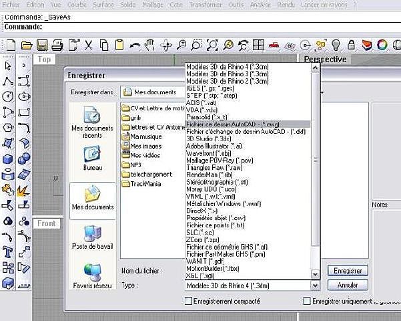The height and width of the screenshot is (321, 401).
Task: Click format list scroll down arrow
Action: coord(315,275)
